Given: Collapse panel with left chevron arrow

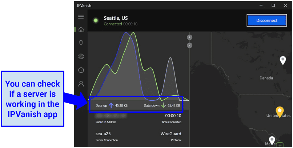Looking at the screenshot, I should point(189,45).
